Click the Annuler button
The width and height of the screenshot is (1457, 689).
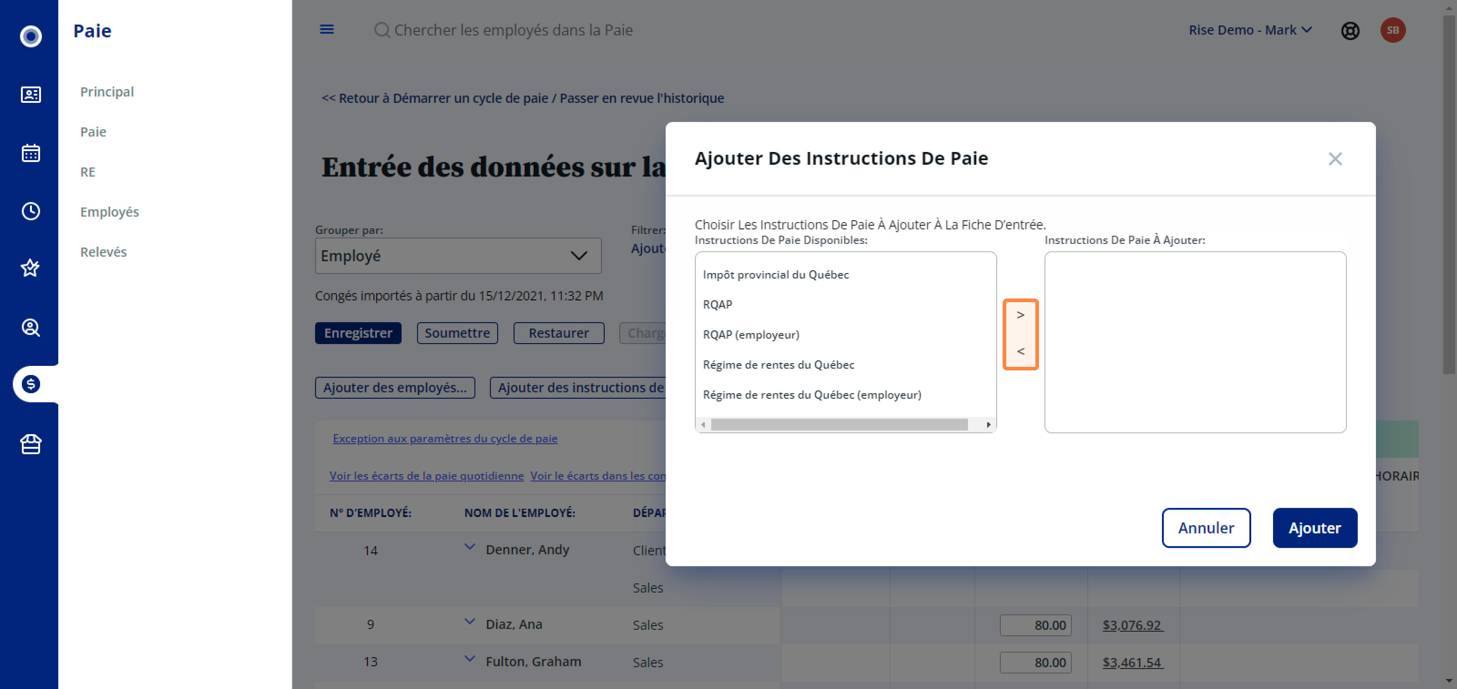[x=1206, y=527]
